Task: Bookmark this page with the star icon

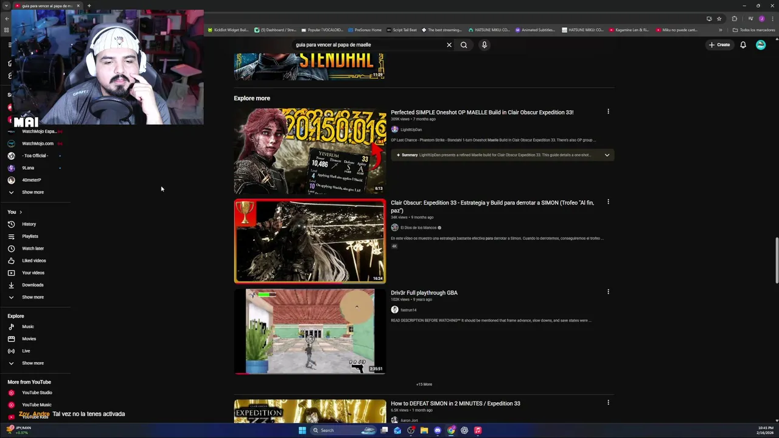Action: point(719,18)
